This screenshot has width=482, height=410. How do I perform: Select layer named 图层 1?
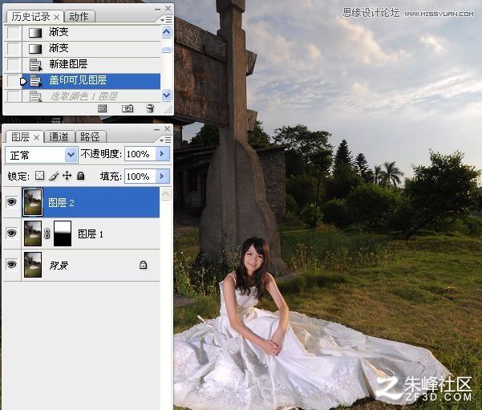tap(91, 234)
